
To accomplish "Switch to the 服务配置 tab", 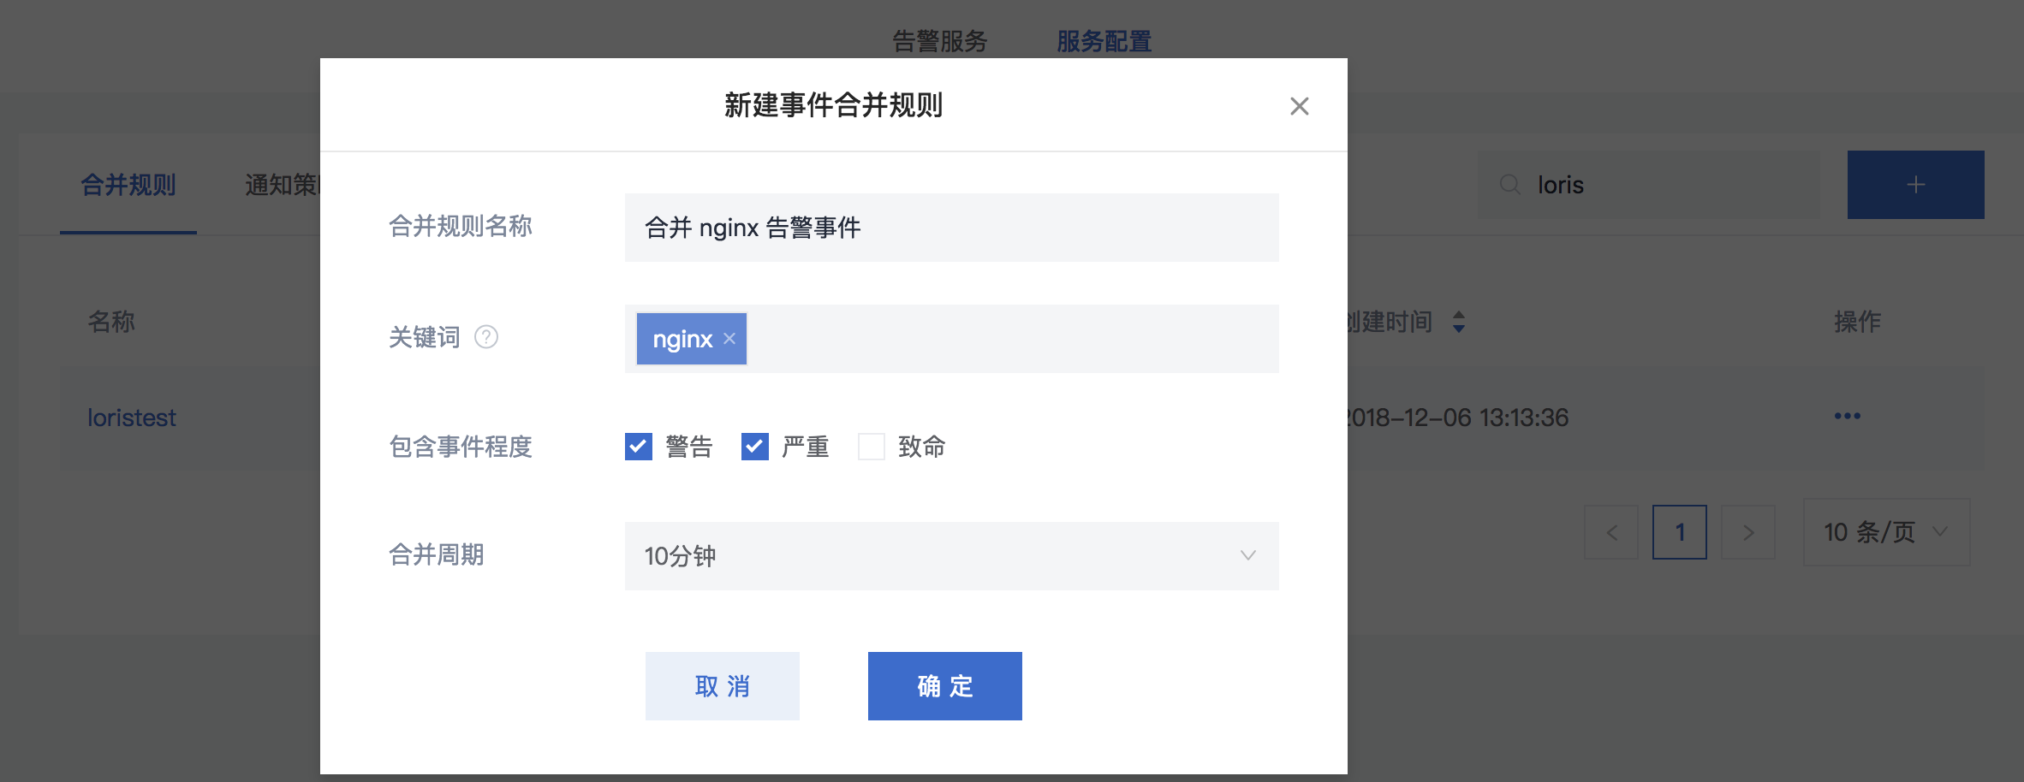I will click(1104, 41).
